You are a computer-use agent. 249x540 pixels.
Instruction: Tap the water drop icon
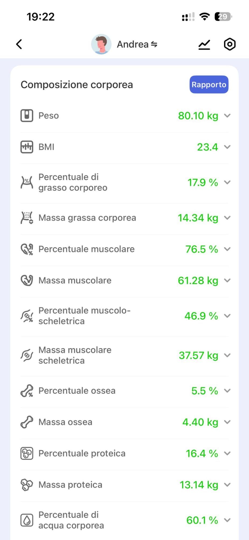click(27, 520)
